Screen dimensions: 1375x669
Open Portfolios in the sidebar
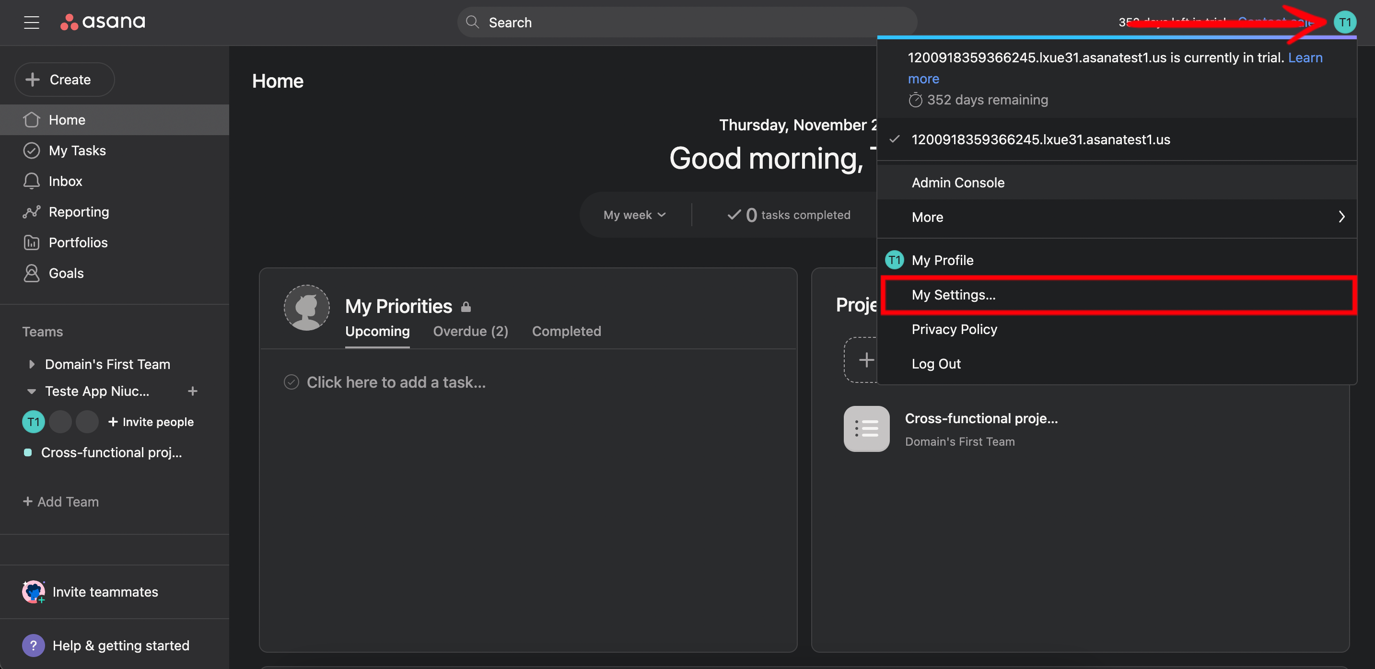[78, 242]
